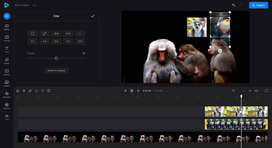Click the cloud save status icon
Image resolution: width=272 pixels, height=148 pixels.
pos(34,5)
